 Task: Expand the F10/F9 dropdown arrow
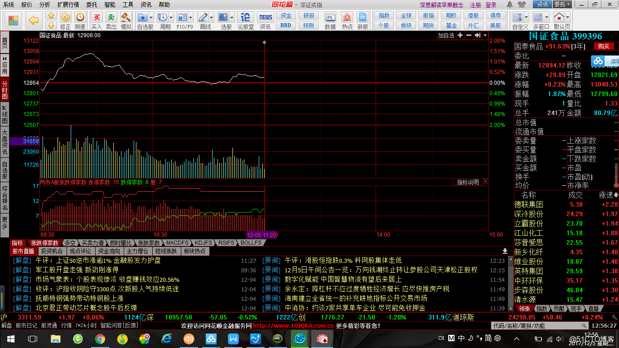(x=190, y=17)
